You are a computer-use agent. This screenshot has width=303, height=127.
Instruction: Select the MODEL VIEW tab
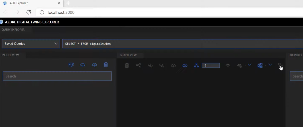[x=10, y=55]
